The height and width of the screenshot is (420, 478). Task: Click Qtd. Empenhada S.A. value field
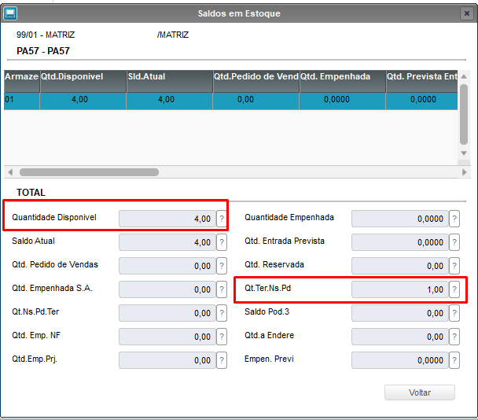tap(167, 289)
